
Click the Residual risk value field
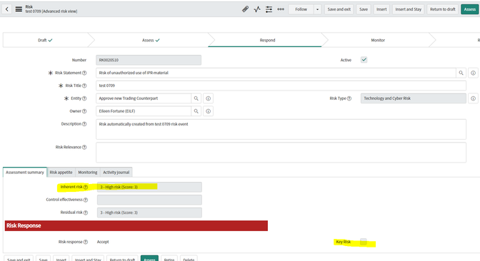149,213
